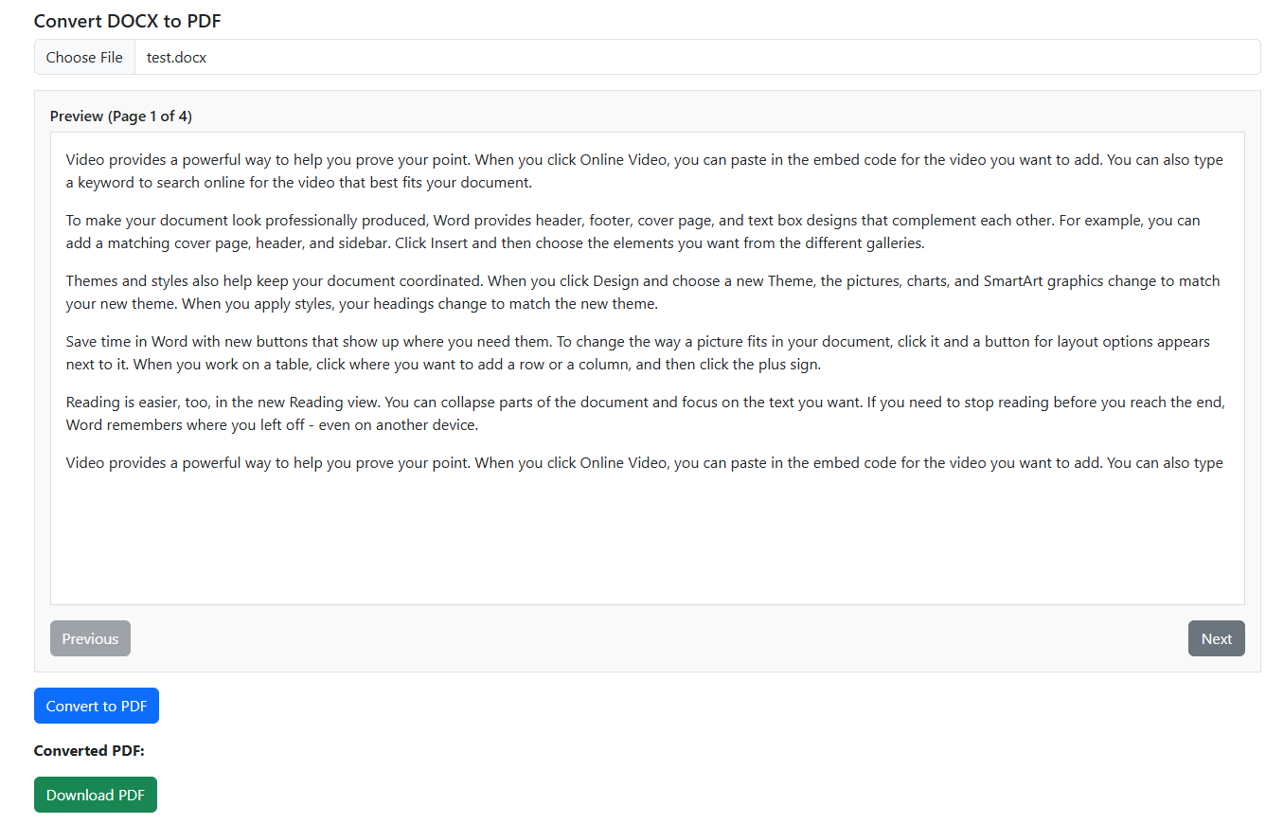This screenshot has height=824, width=1284.
Task: Click the Converted PDF: label
Action: click(x=89, y=750)
